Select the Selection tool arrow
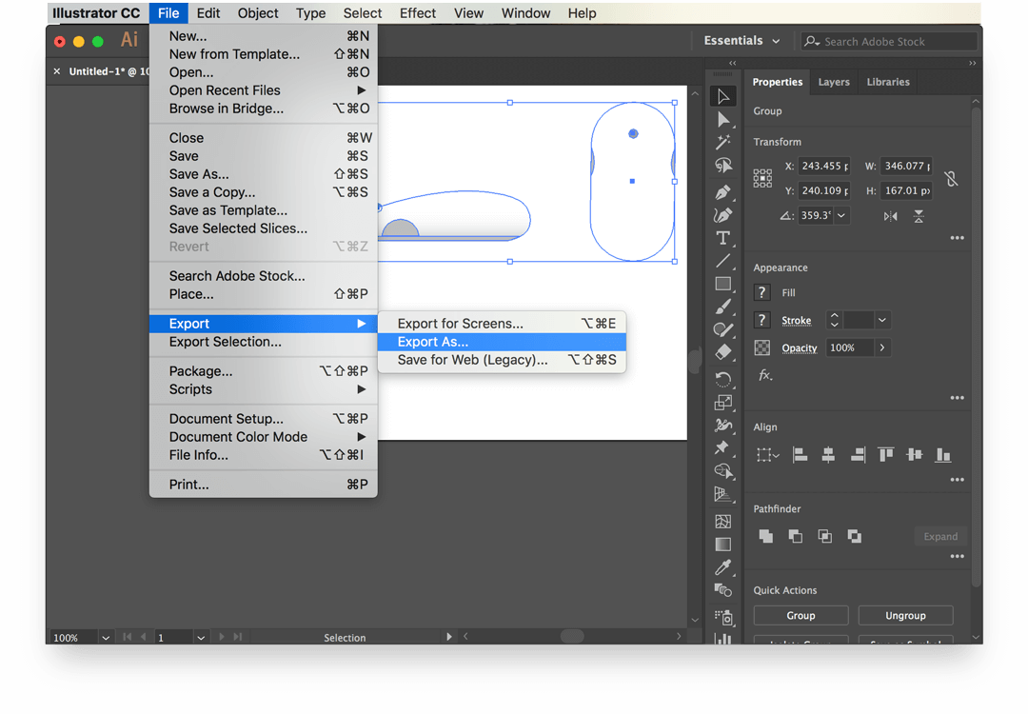1028x714 pixels. click(x=723, y=96)
